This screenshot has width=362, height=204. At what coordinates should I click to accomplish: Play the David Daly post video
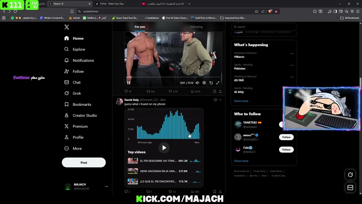tap(164, 148)
